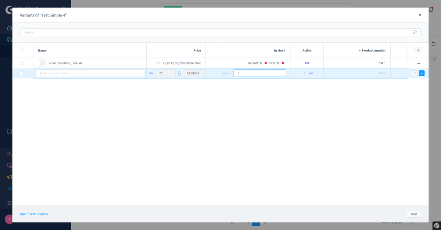Follow the Open "Test Simple 4" link

pos(35,214)
